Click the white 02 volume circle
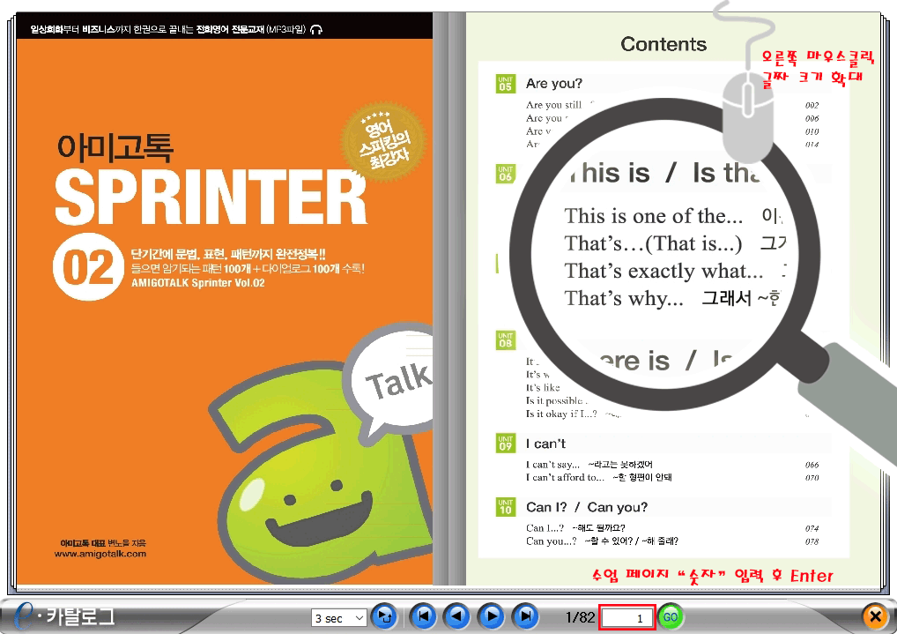897x634 pixels. pyautogui.click(x=88, y=267)
